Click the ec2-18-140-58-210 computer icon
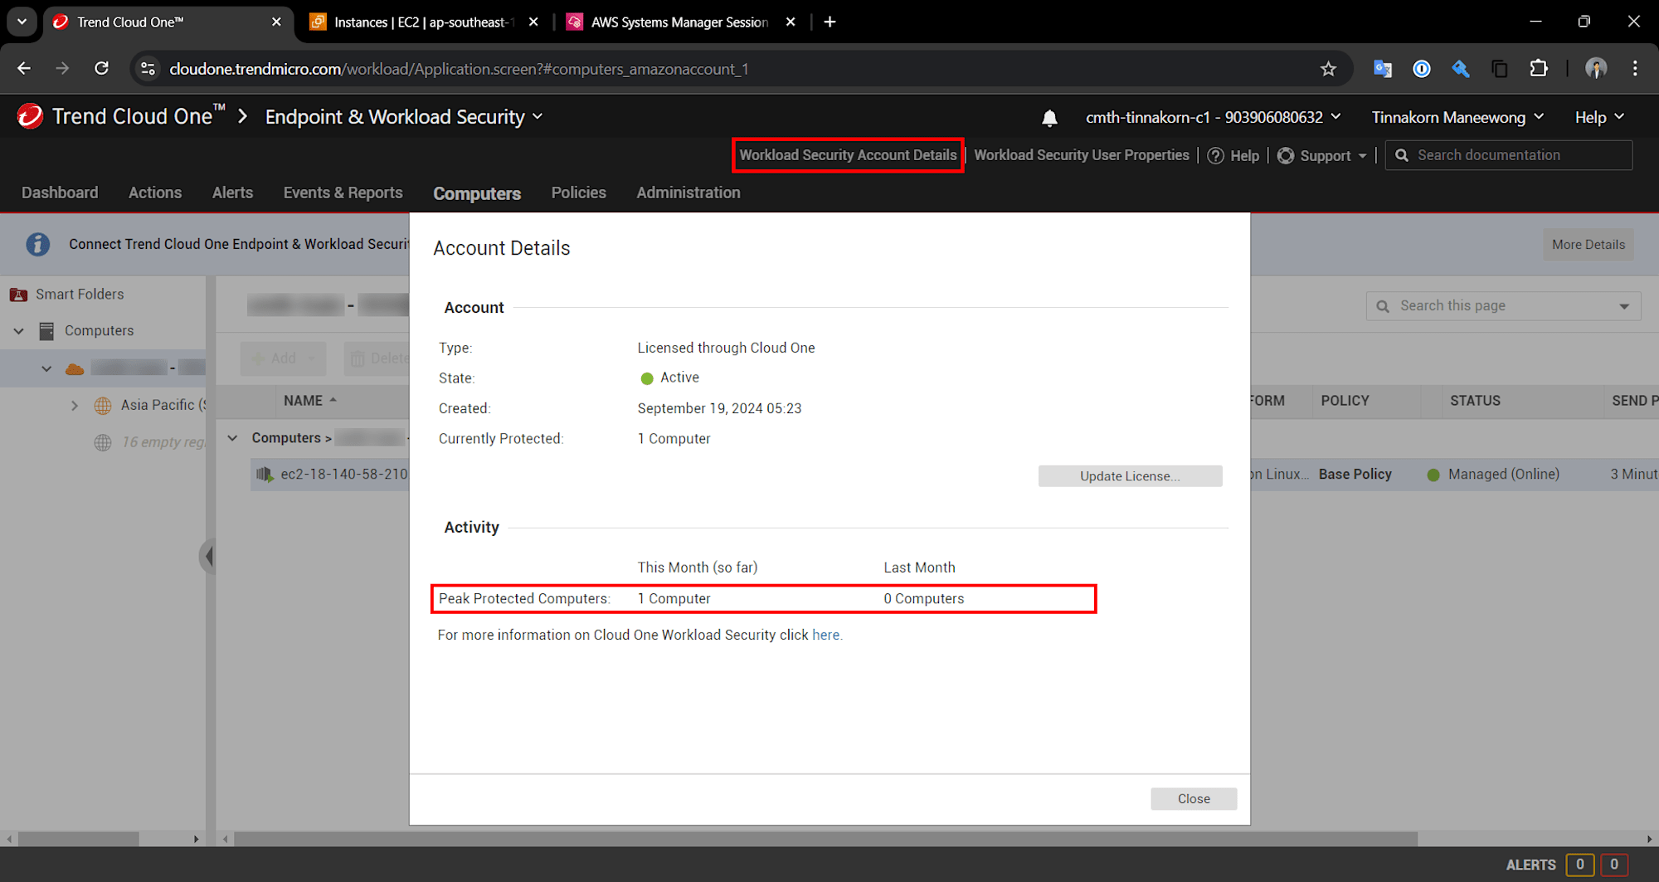Image resolution: width=1659 pixels, height=882 pixels. (265, 475)
